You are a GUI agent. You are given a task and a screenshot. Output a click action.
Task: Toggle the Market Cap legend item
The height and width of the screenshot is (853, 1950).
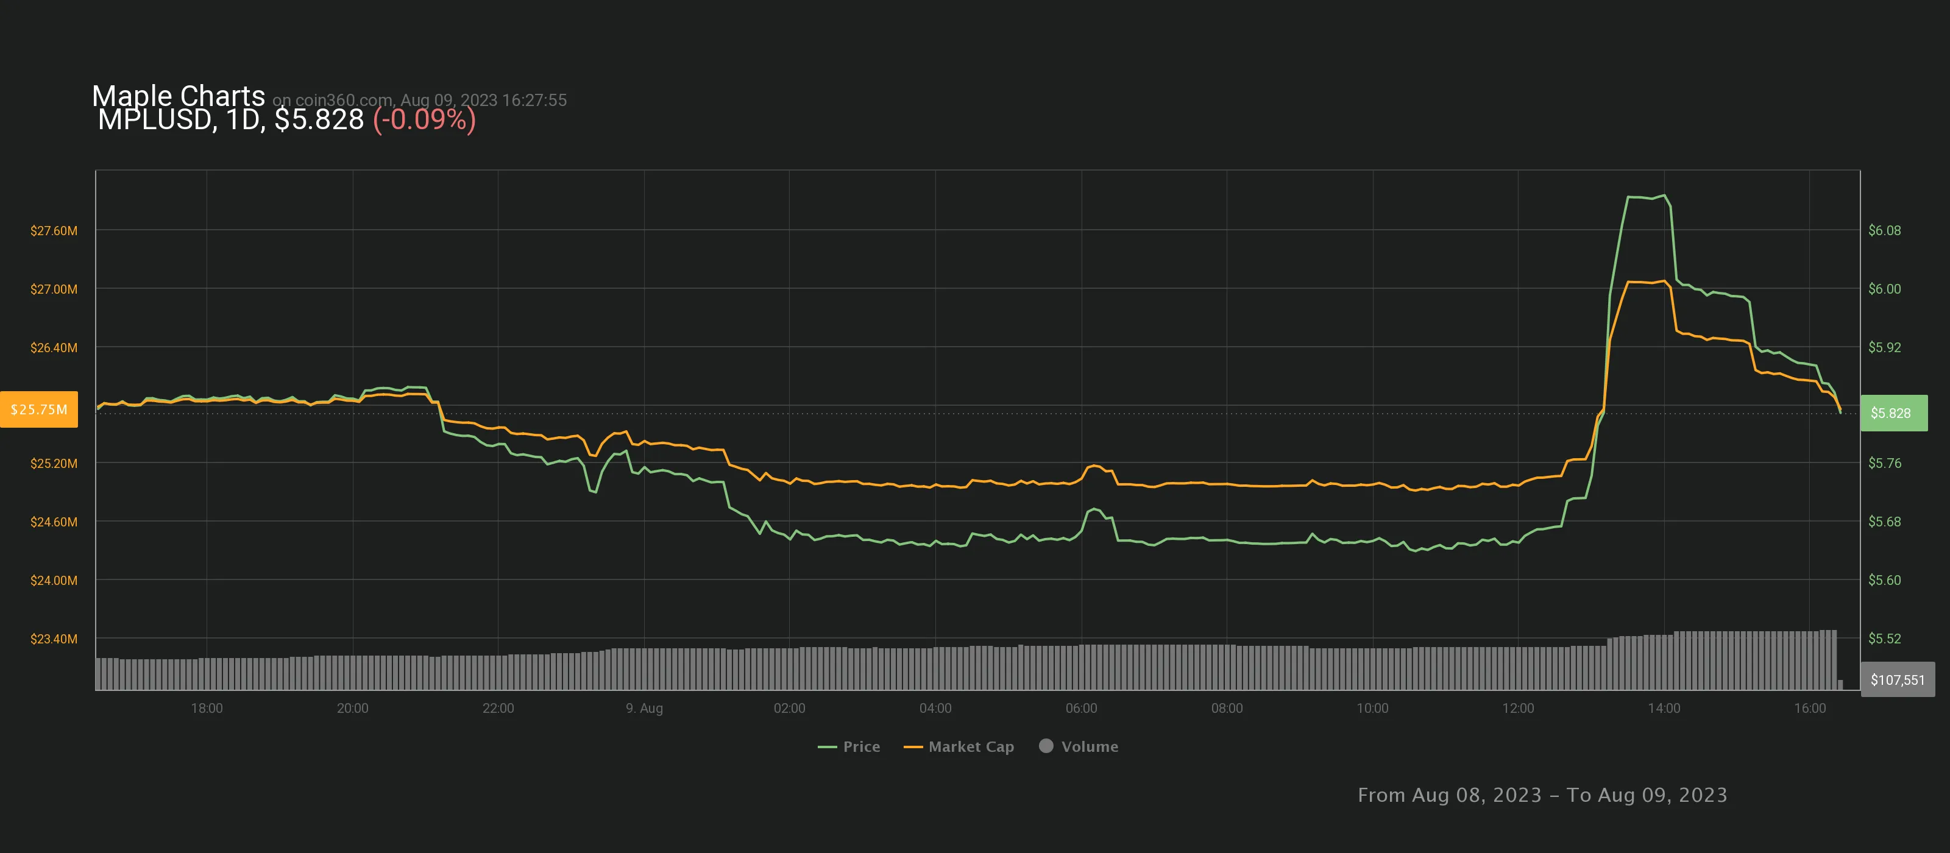(971, 746)
